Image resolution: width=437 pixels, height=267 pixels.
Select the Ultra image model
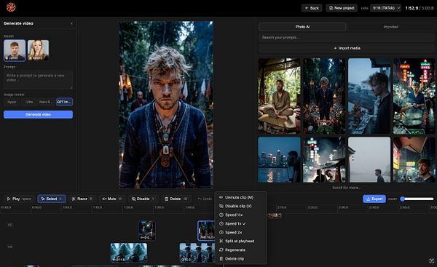point(29,102)
